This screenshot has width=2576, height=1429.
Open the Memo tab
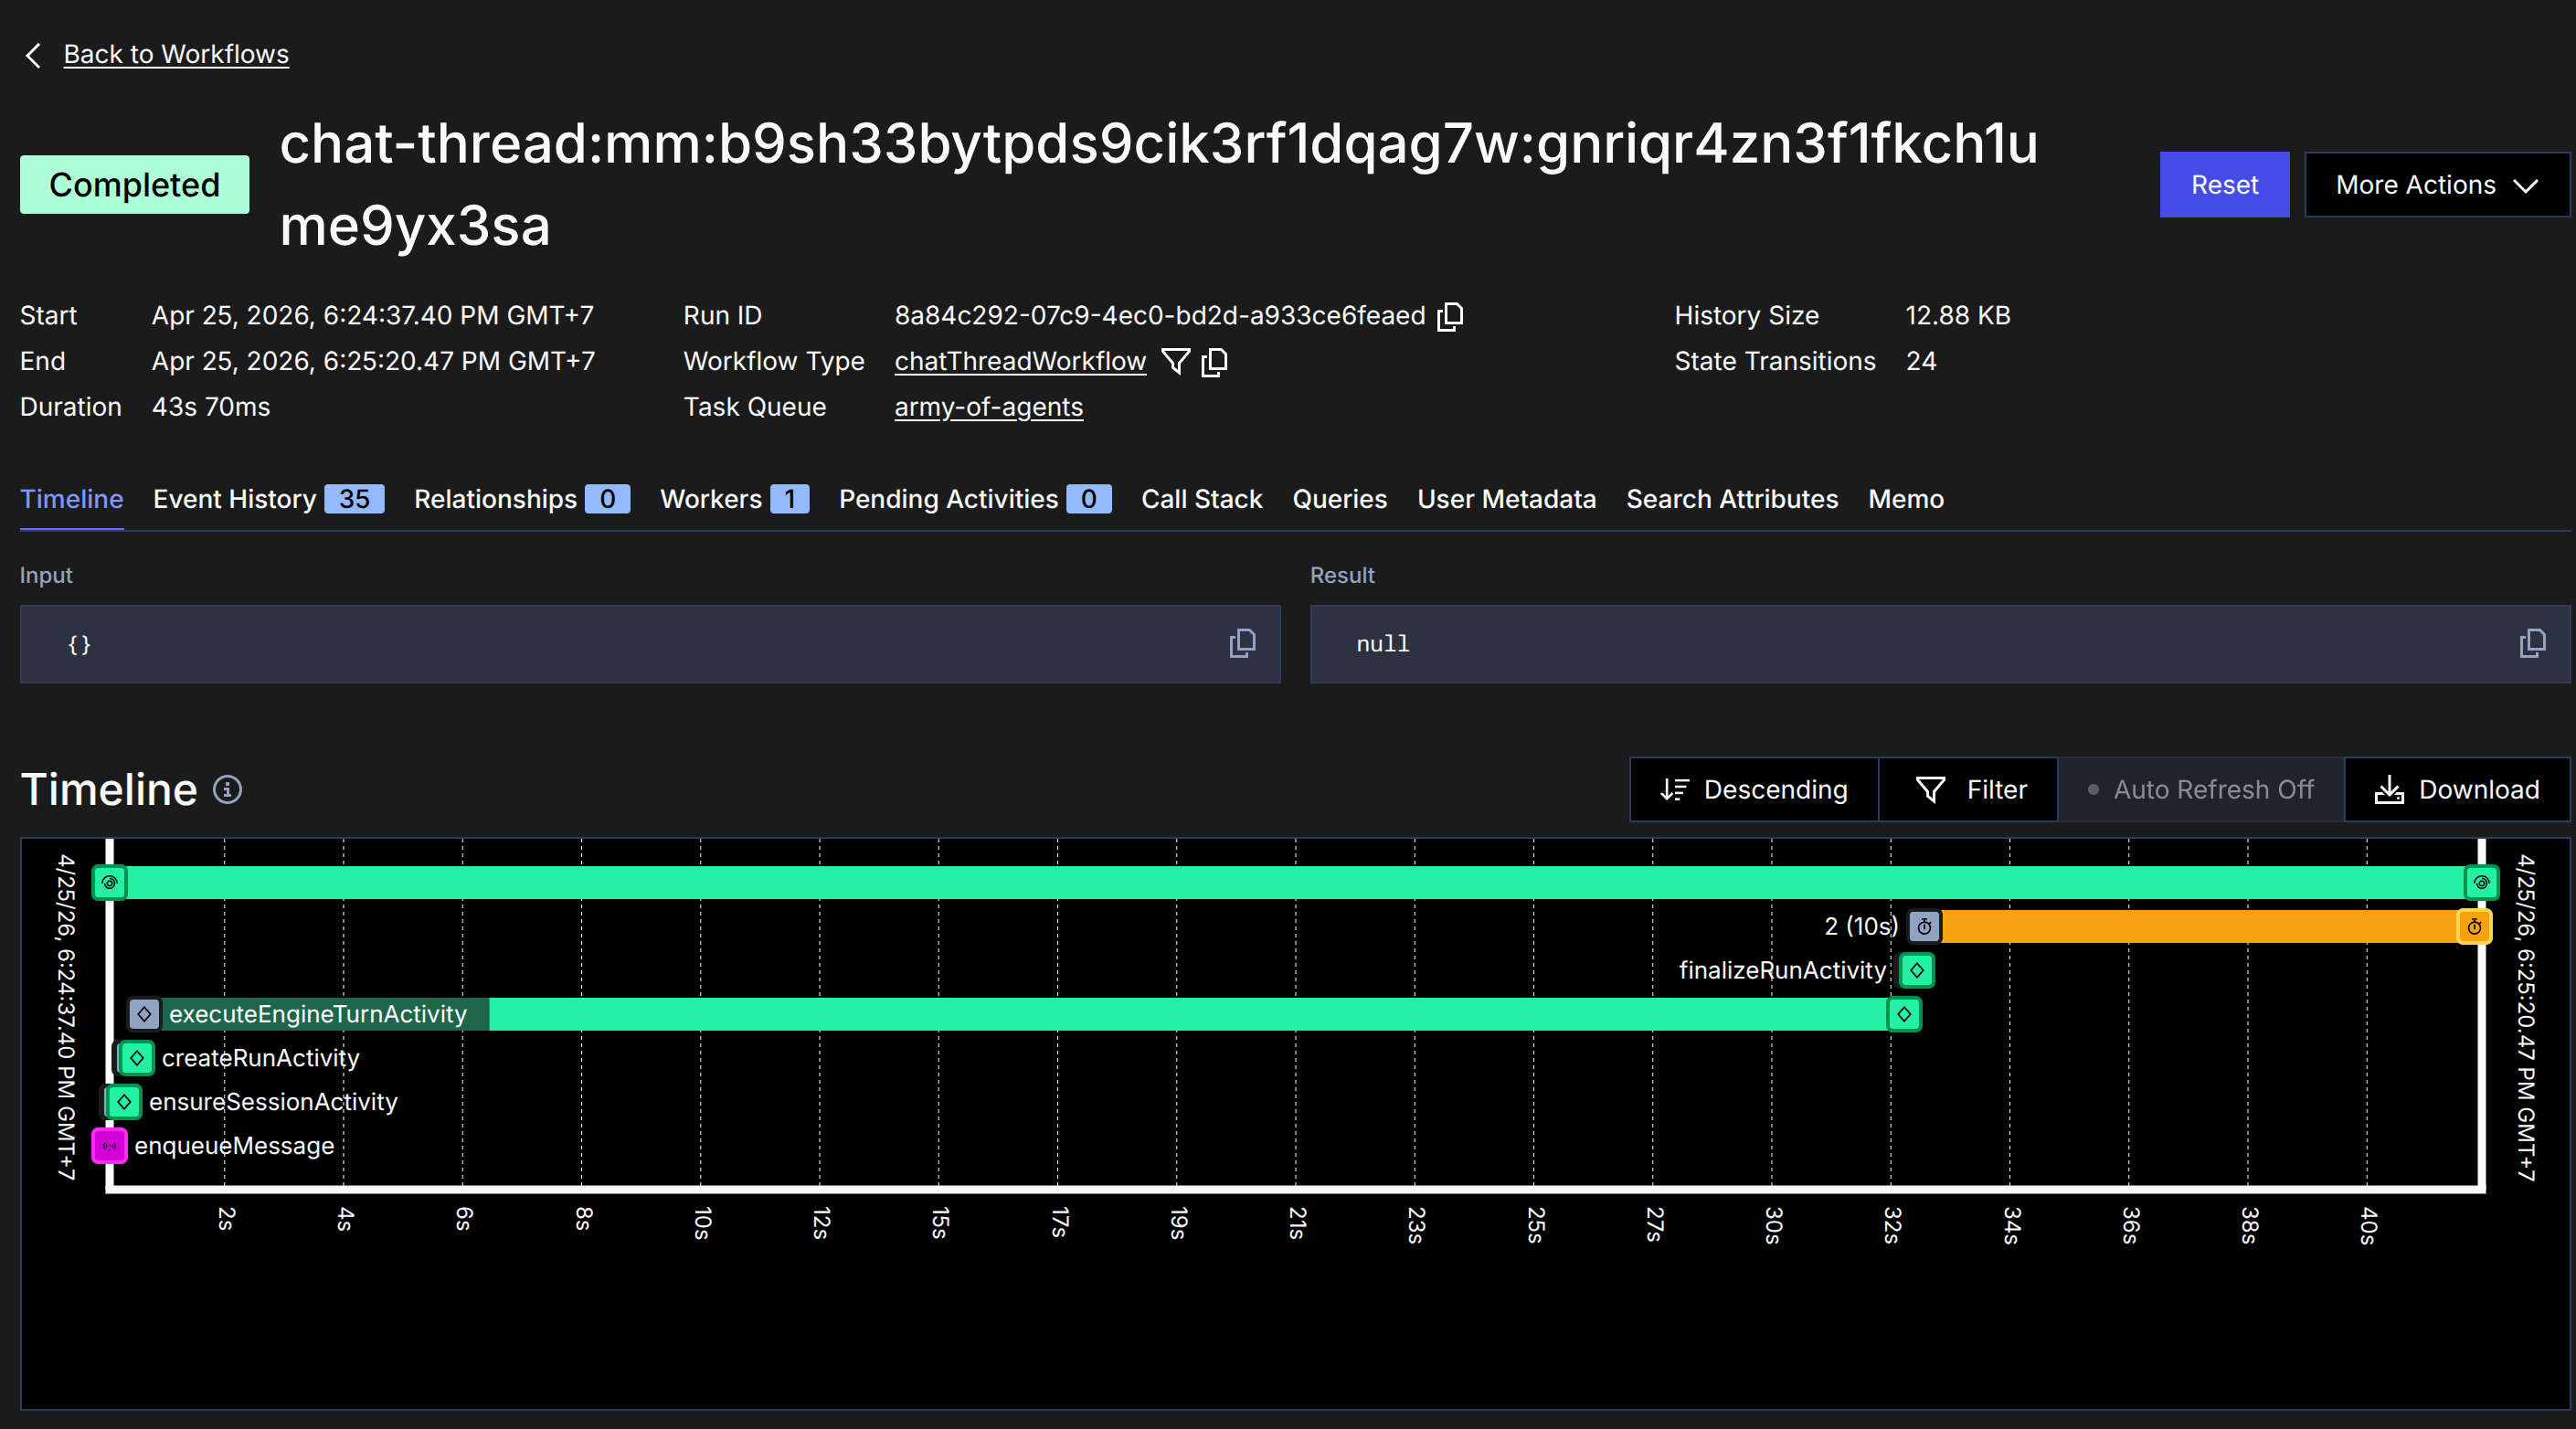tap(1906, 499)
